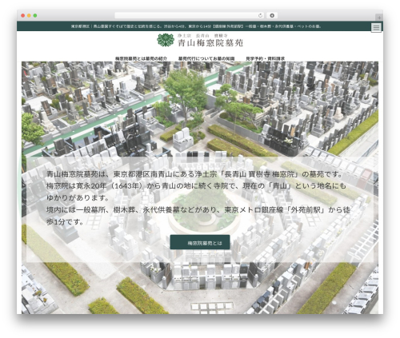This screenshot has width=400, height=338.
Task: Click the green temple crest logo
Action: pos(166,40)
